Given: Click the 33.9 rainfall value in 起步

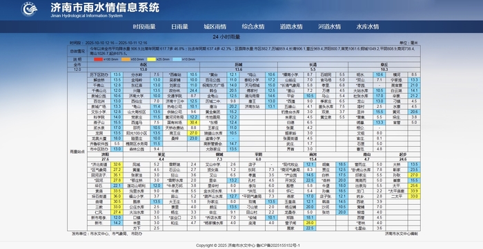Looking at the screenshot, I should 414,191.
